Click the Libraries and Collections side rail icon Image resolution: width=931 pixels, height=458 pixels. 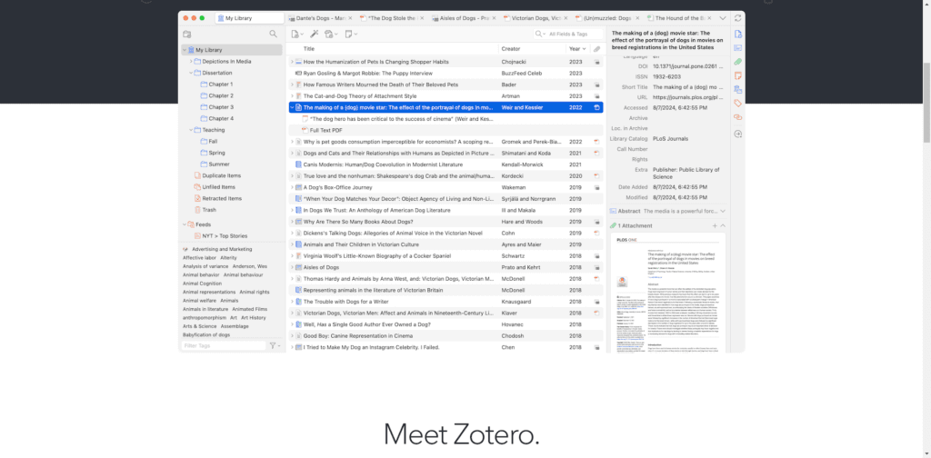[x=738, y=90]
